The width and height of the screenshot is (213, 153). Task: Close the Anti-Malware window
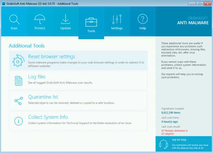click(x=207, y=4)
